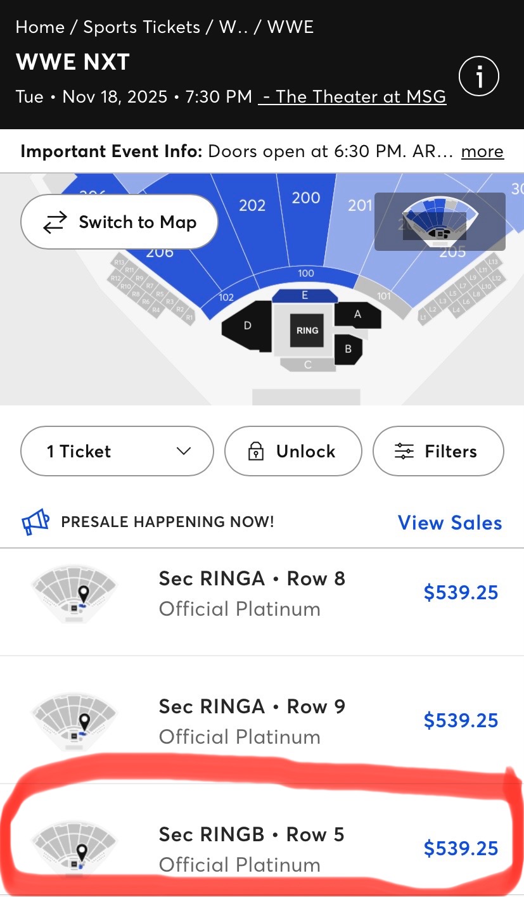Tap the swap arrows map icon
The image size is (524, 897).
(x=54, y=222)
